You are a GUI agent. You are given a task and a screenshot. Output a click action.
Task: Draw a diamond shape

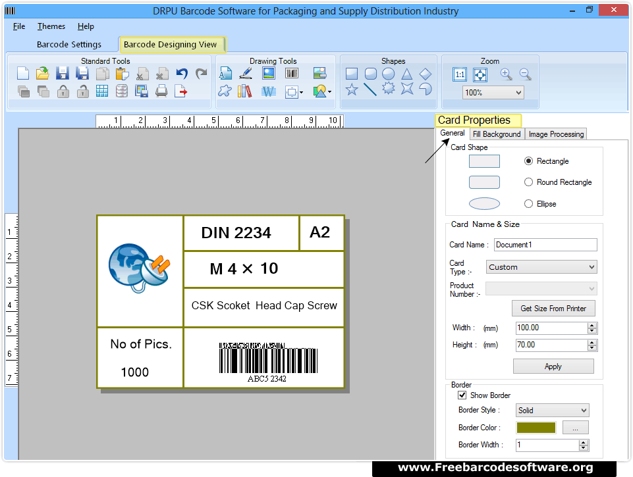coord(426,74)
